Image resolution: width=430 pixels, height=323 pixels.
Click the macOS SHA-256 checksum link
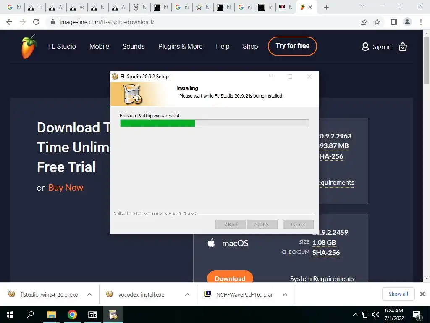(326, 252)
